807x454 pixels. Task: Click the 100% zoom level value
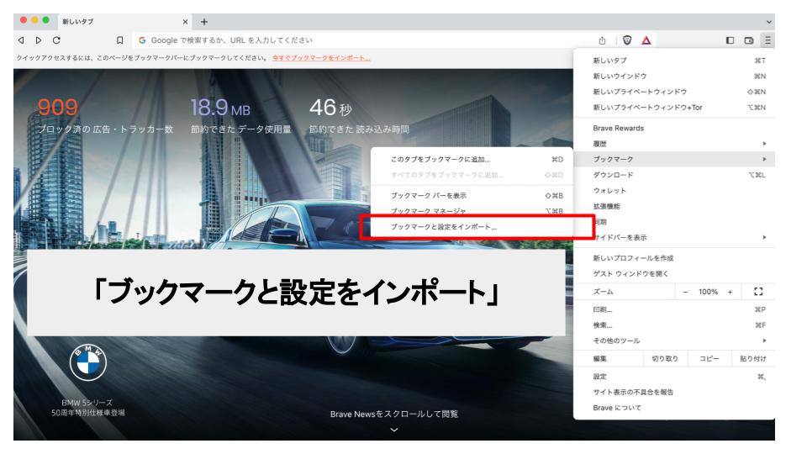point(708,292)
